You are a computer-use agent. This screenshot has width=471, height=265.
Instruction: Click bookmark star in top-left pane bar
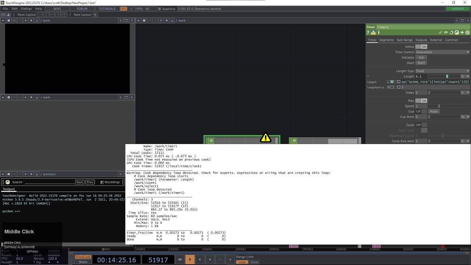[x=31, y=21]
